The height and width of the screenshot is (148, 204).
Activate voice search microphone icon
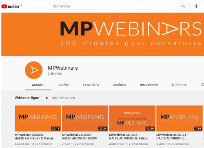click(x=196, y=7)
